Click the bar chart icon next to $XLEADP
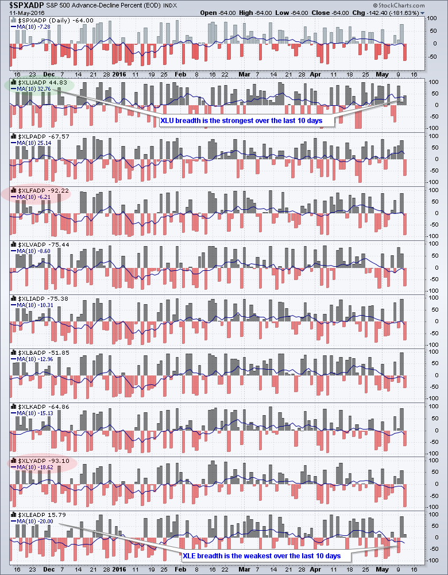This screenshot has width=448, height=575. 14,515
